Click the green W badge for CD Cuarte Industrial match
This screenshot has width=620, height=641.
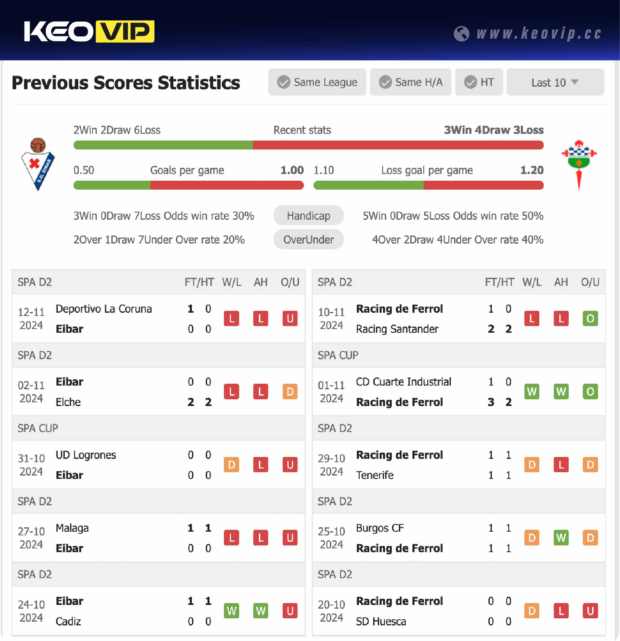[532, 392]
